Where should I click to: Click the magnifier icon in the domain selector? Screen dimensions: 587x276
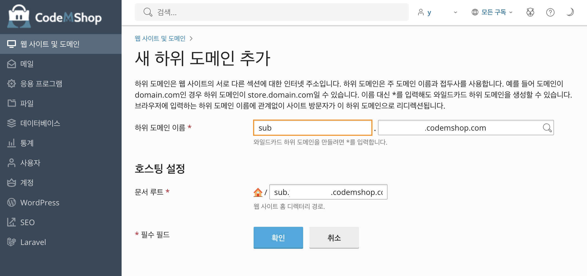pos(547,128)
